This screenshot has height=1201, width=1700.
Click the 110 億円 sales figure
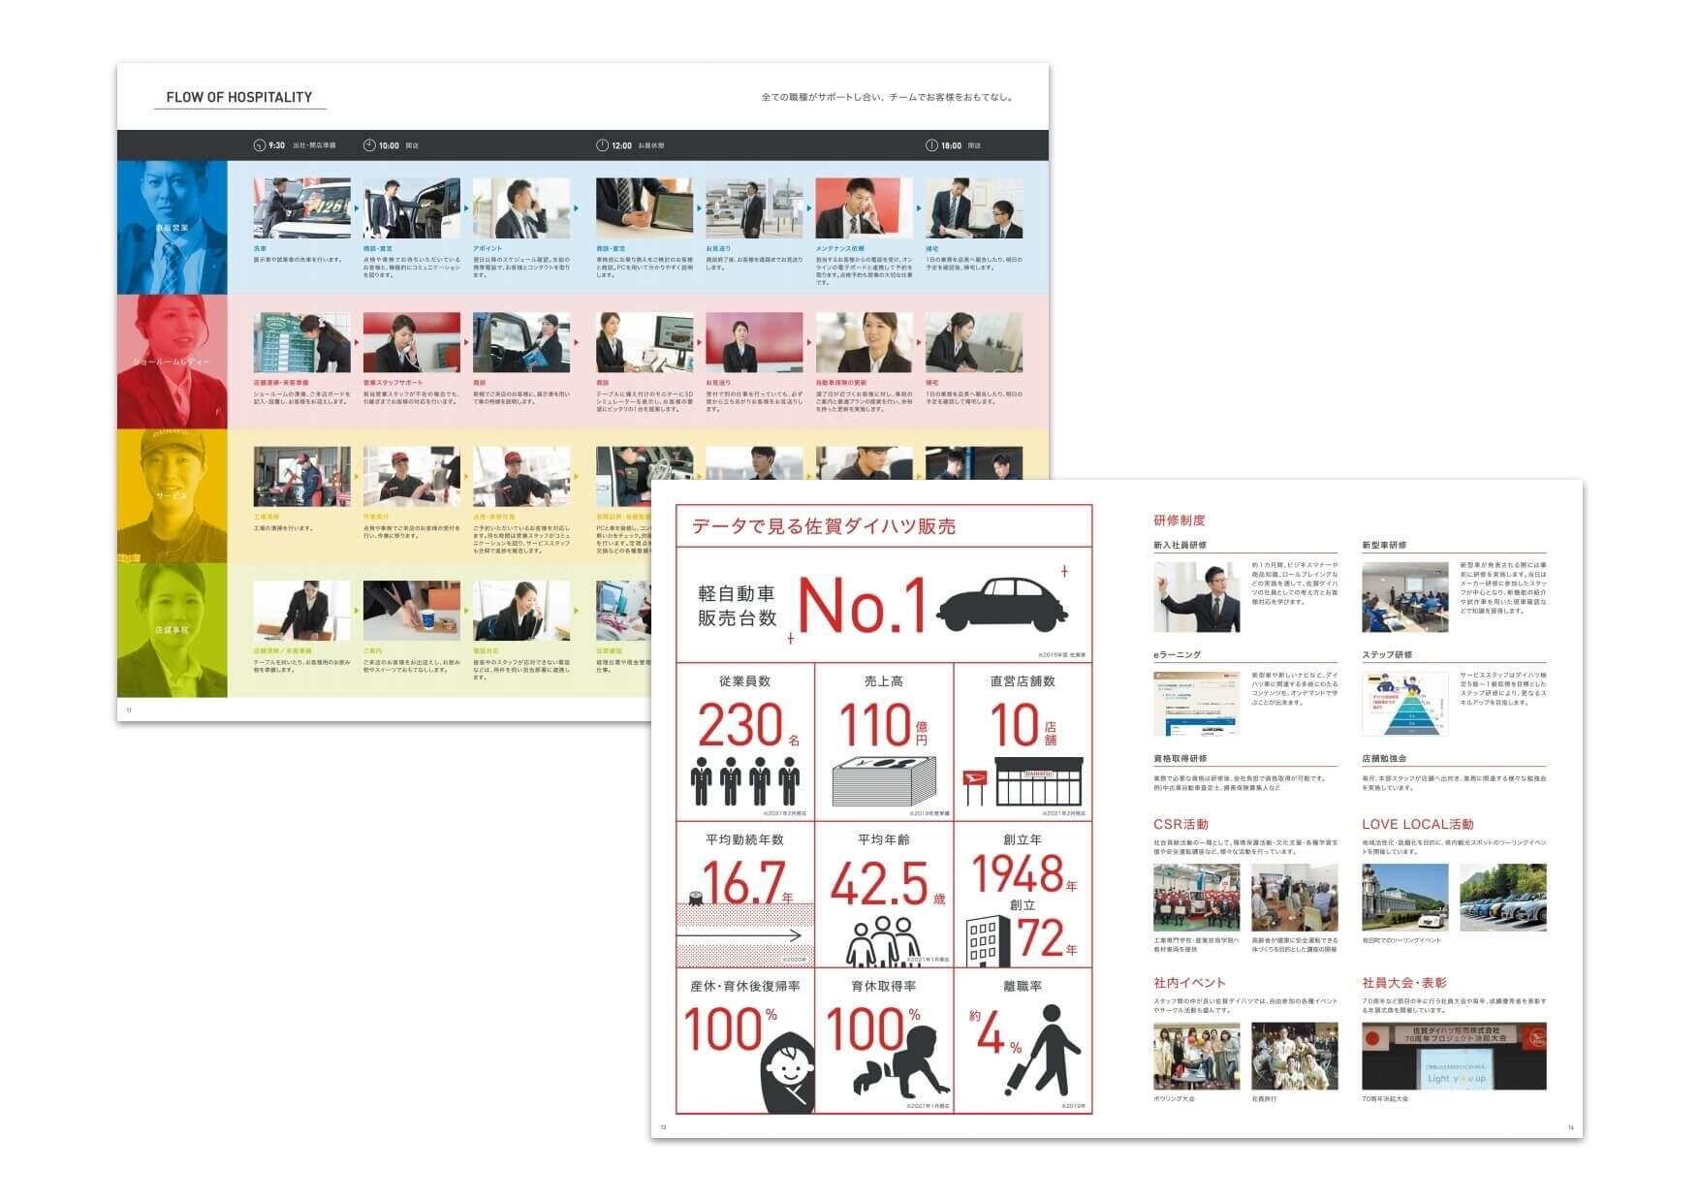click(x=882, y=724)
